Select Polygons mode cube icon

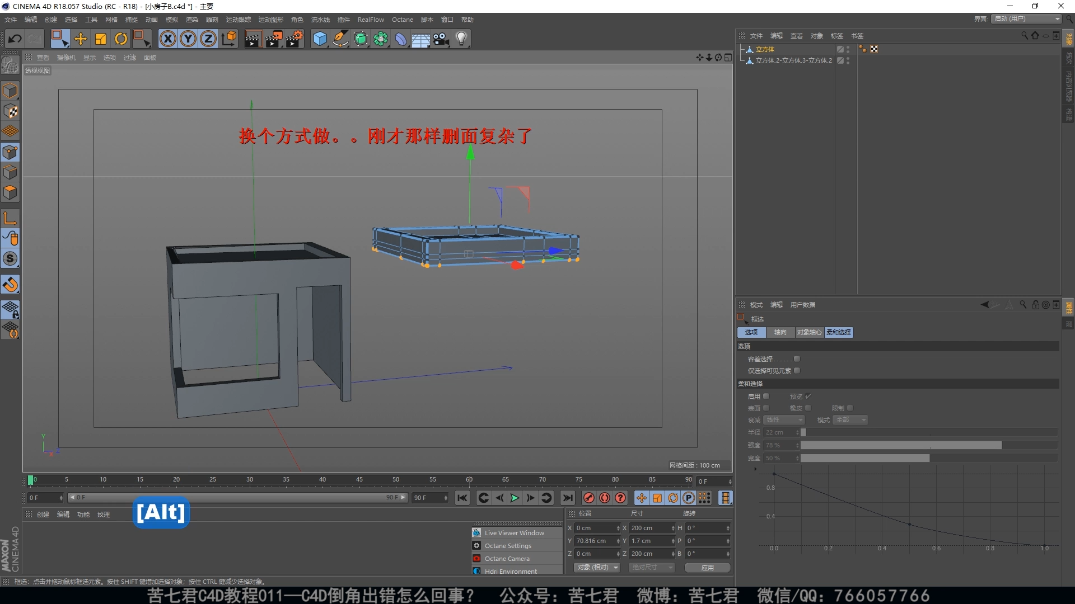pyautogui.click(x=10, y=192)
